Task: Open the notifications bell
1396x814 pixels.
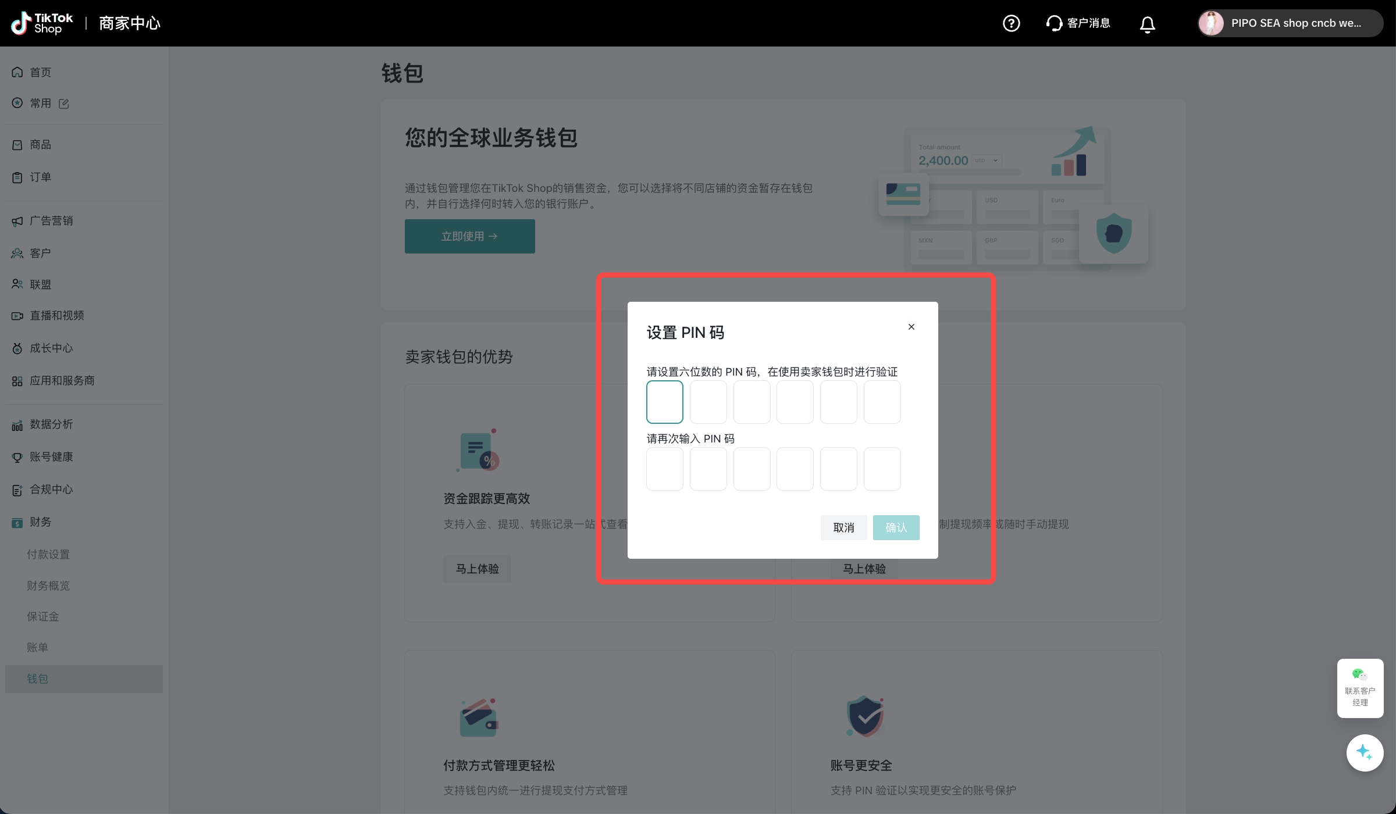Action: (1147, 24)
